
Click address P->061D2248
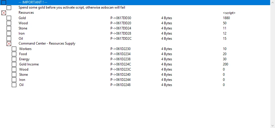click(120, 85)
